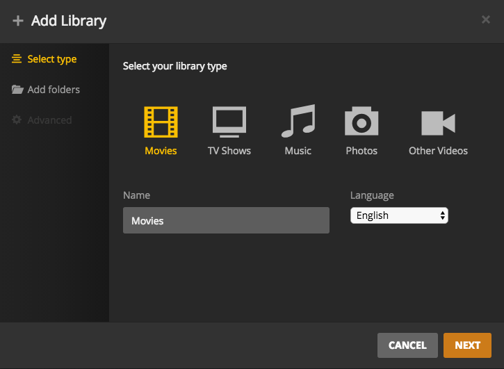The height and width of the screenshot is (369, 504).
Task: Click the folder icon beside Add folders
Action: click(17, 90)
